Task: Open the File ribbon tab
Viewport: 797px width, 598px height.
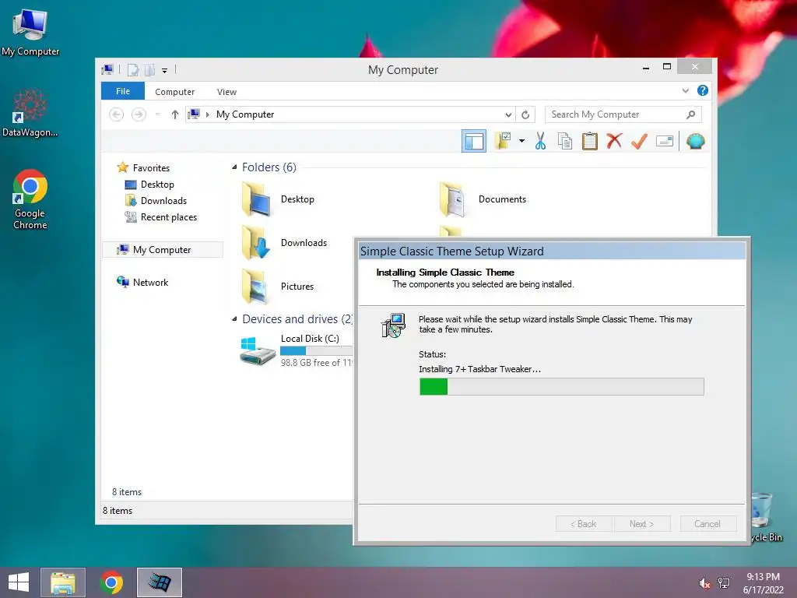Action: point(123,91)
